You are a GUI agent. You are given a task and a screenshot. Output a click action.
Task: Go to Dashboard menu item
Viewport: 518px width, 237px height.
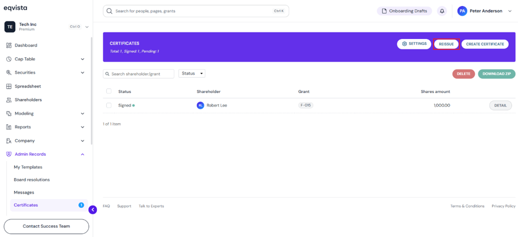coord(26,46)
